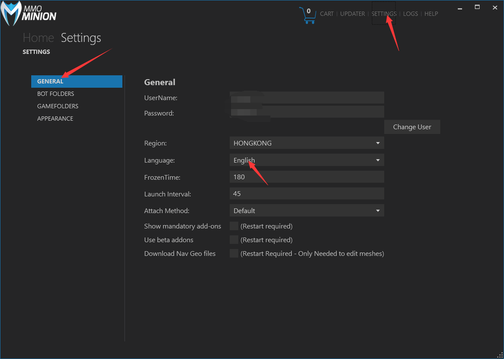The height and width of the screenshot is (359, 504).
Task: Open the UPDATER menu item
Action: coord(352,14)
